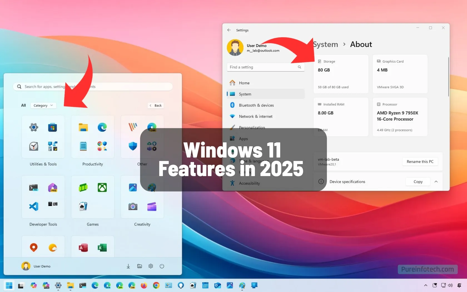Select the All view in Start menu
The height and width of the screenshot is (292, 467).
23,105
